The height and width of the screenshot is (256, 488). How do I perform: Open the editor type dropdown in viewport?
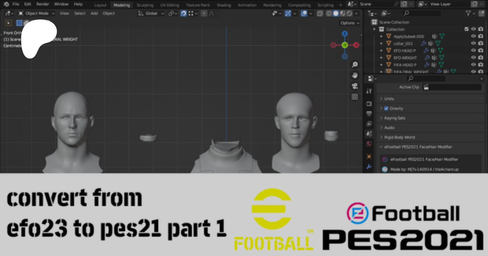9,13
